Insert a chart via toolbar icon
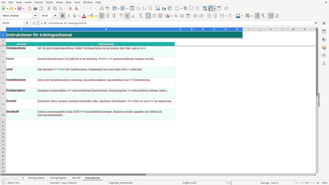The width and height of the screenshot is (329, 185). point(164,8)
